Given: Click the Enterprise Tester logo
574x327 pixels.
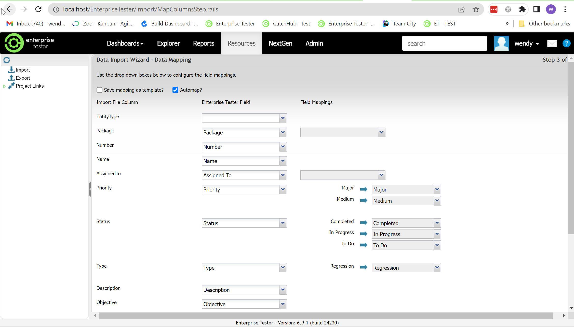Looking at the screenshot, I should click(29, 43).
